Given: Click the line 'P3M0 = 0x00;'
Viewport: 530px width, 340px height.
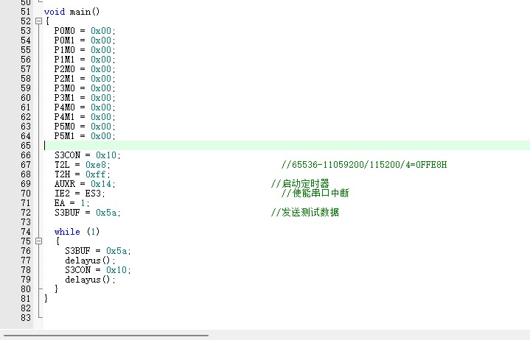Looking at the screenshot, I should tap(85, 88).
